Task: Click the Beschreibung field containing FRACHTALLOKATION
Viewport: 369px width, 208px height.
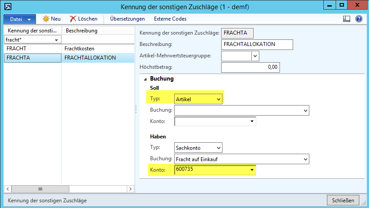Action: [x=257, y=45]
